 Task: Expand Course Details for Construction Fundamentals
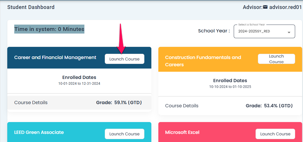pos(182,106)
